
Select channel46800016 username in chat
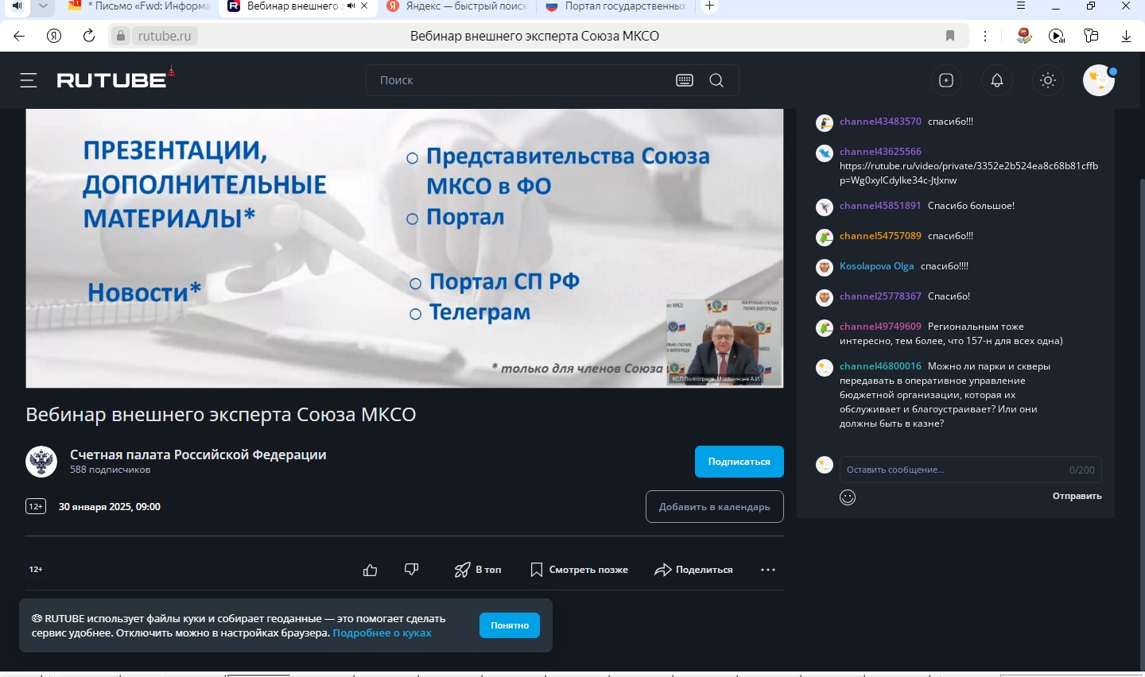click(880, 366)
